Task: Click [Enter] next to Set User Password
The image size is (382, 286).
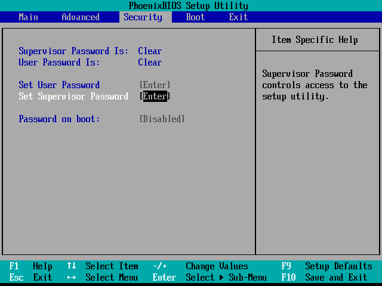Action: point(155,85)
